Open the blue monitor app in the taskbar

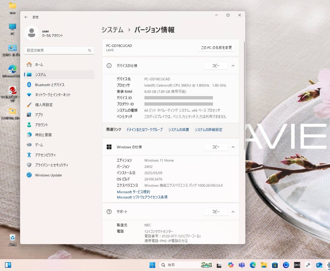click(x=286, y=265)
